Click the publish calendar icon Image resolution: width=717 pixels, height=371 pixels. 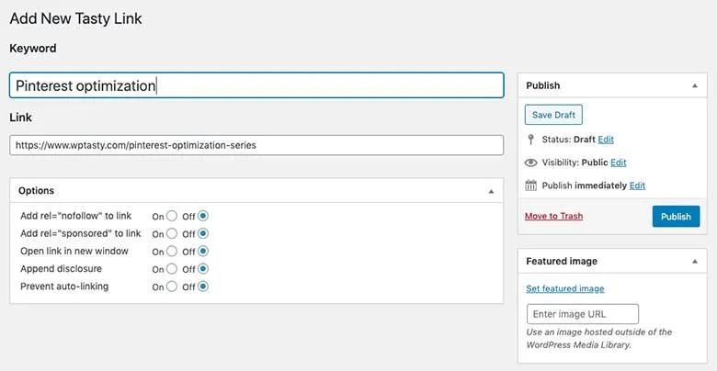point(531,185)
